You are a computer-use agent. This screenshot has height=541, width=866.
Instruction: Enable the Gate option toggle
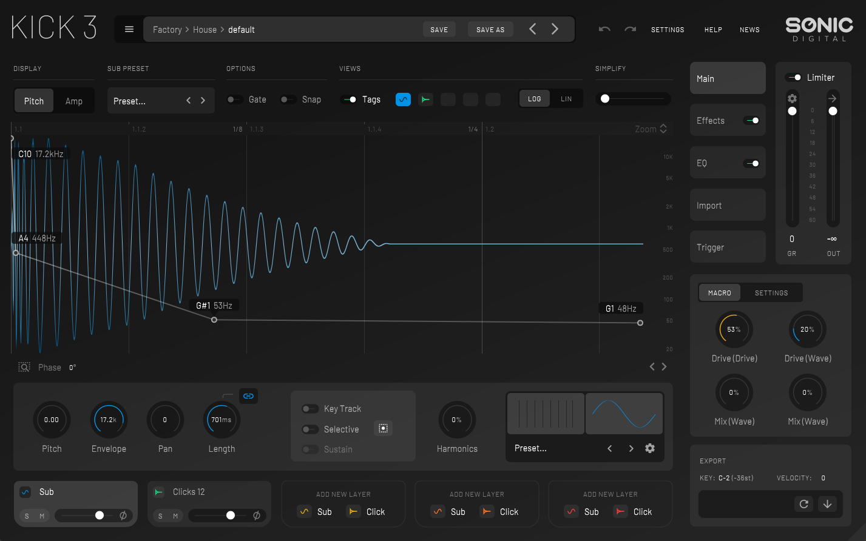click(x=235, y=99)
